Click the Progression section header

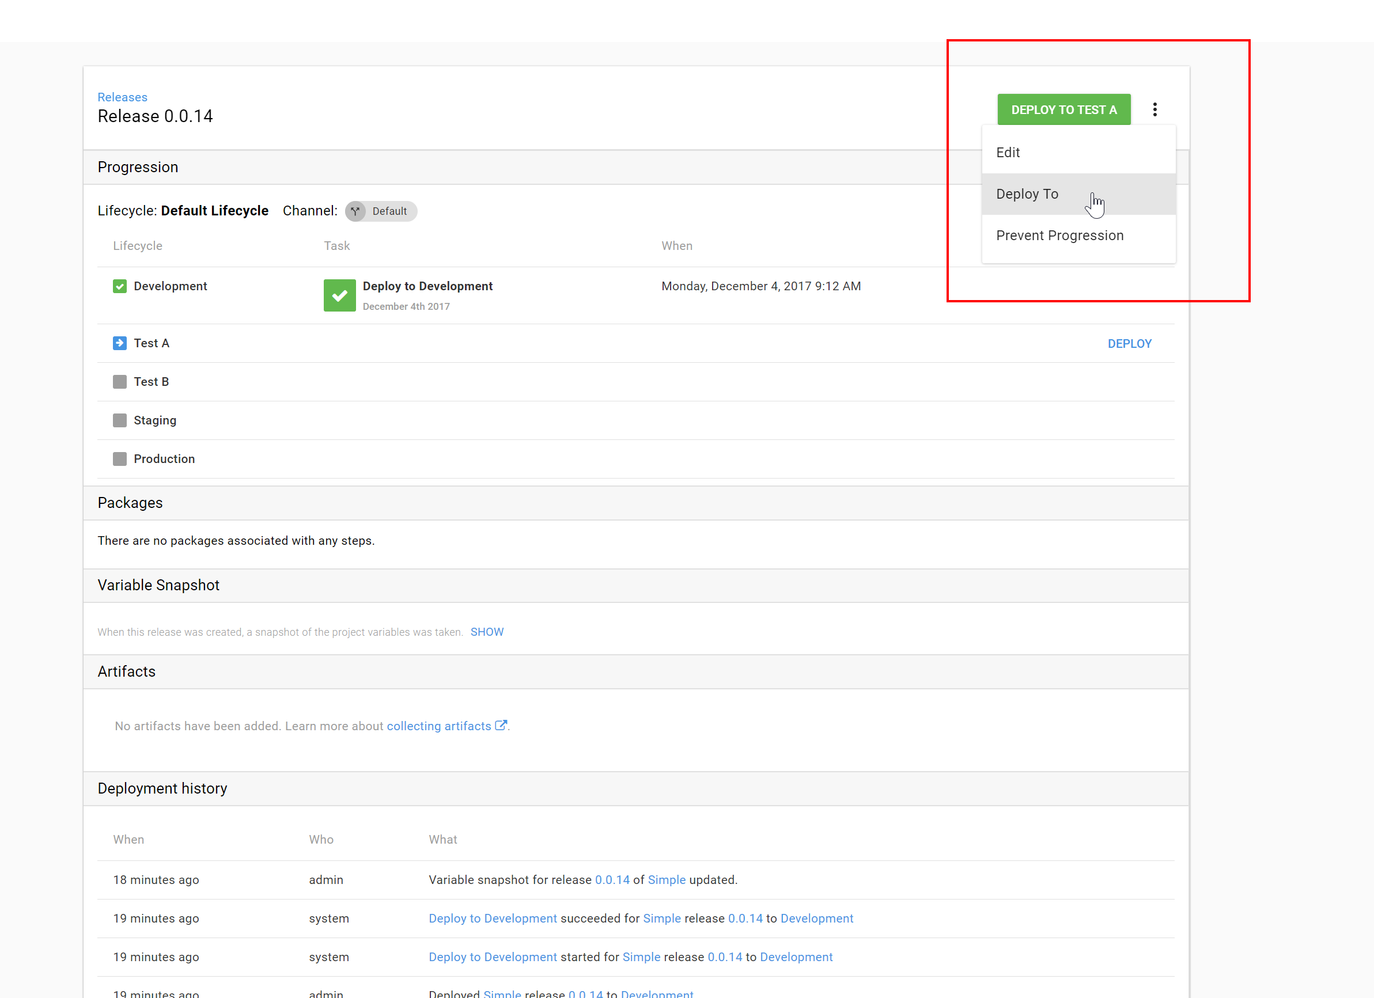click(x=138, y=168)
